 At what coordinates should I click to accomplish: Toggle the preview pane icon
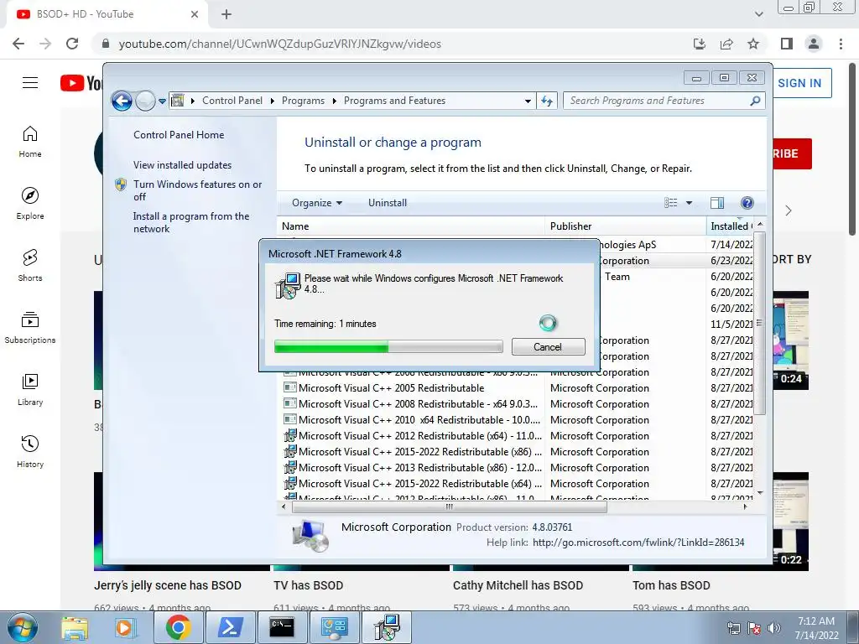pyautogui.click(x=717, y=203)
